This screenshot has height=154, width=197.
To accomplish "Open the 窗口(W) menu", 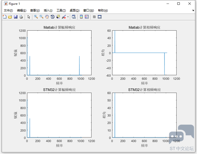I will [89, 11].
